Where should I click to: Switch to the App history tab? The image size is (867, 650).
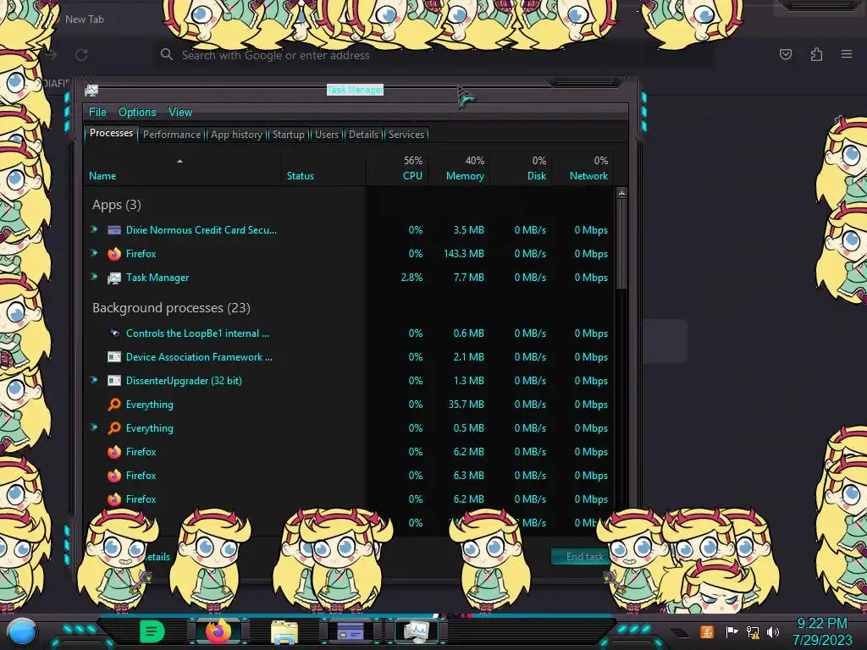[x=236, y=135]
